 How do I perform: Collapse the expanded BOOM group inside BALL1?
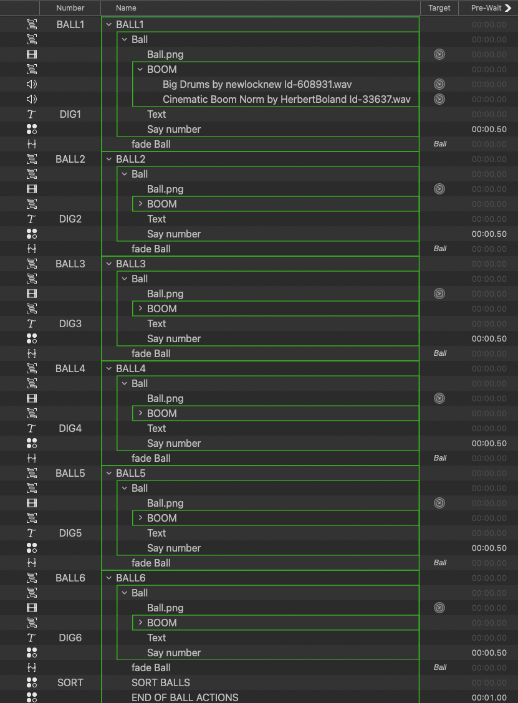tap(140, 69)
